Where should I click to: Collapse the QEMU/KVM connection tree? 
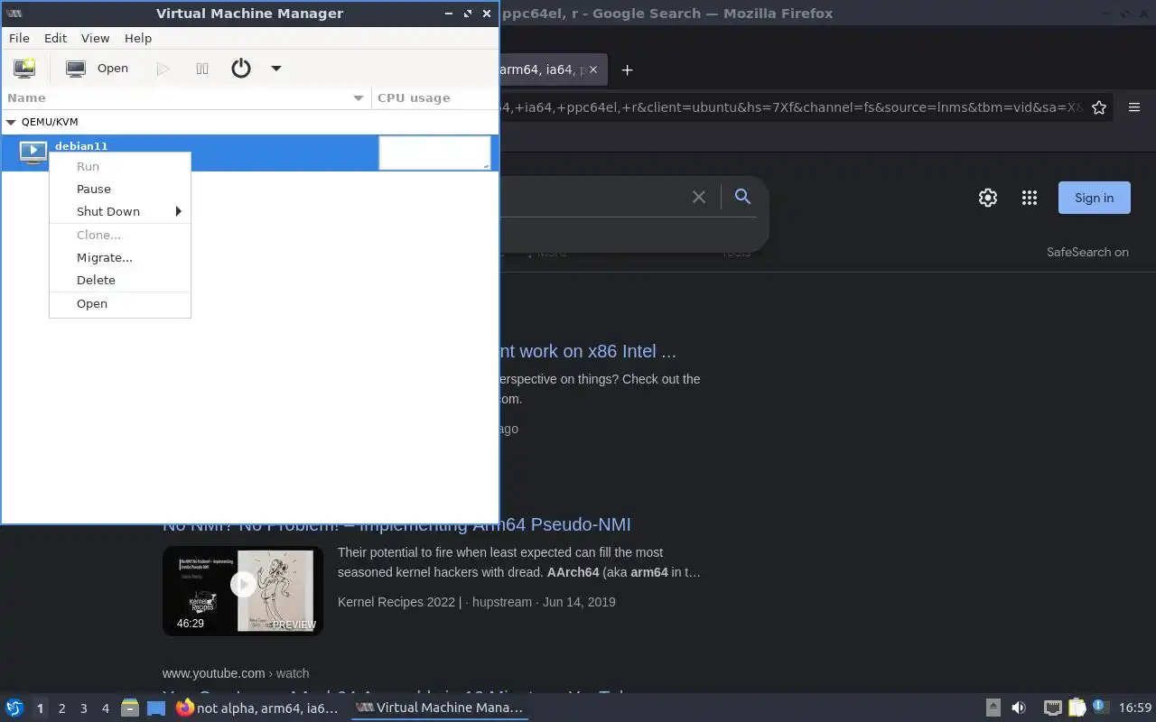click(x=11, y=122)
